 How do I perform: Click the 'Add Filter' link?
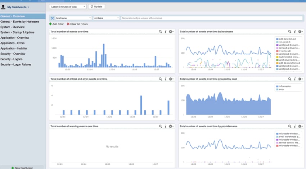(58, 24)
